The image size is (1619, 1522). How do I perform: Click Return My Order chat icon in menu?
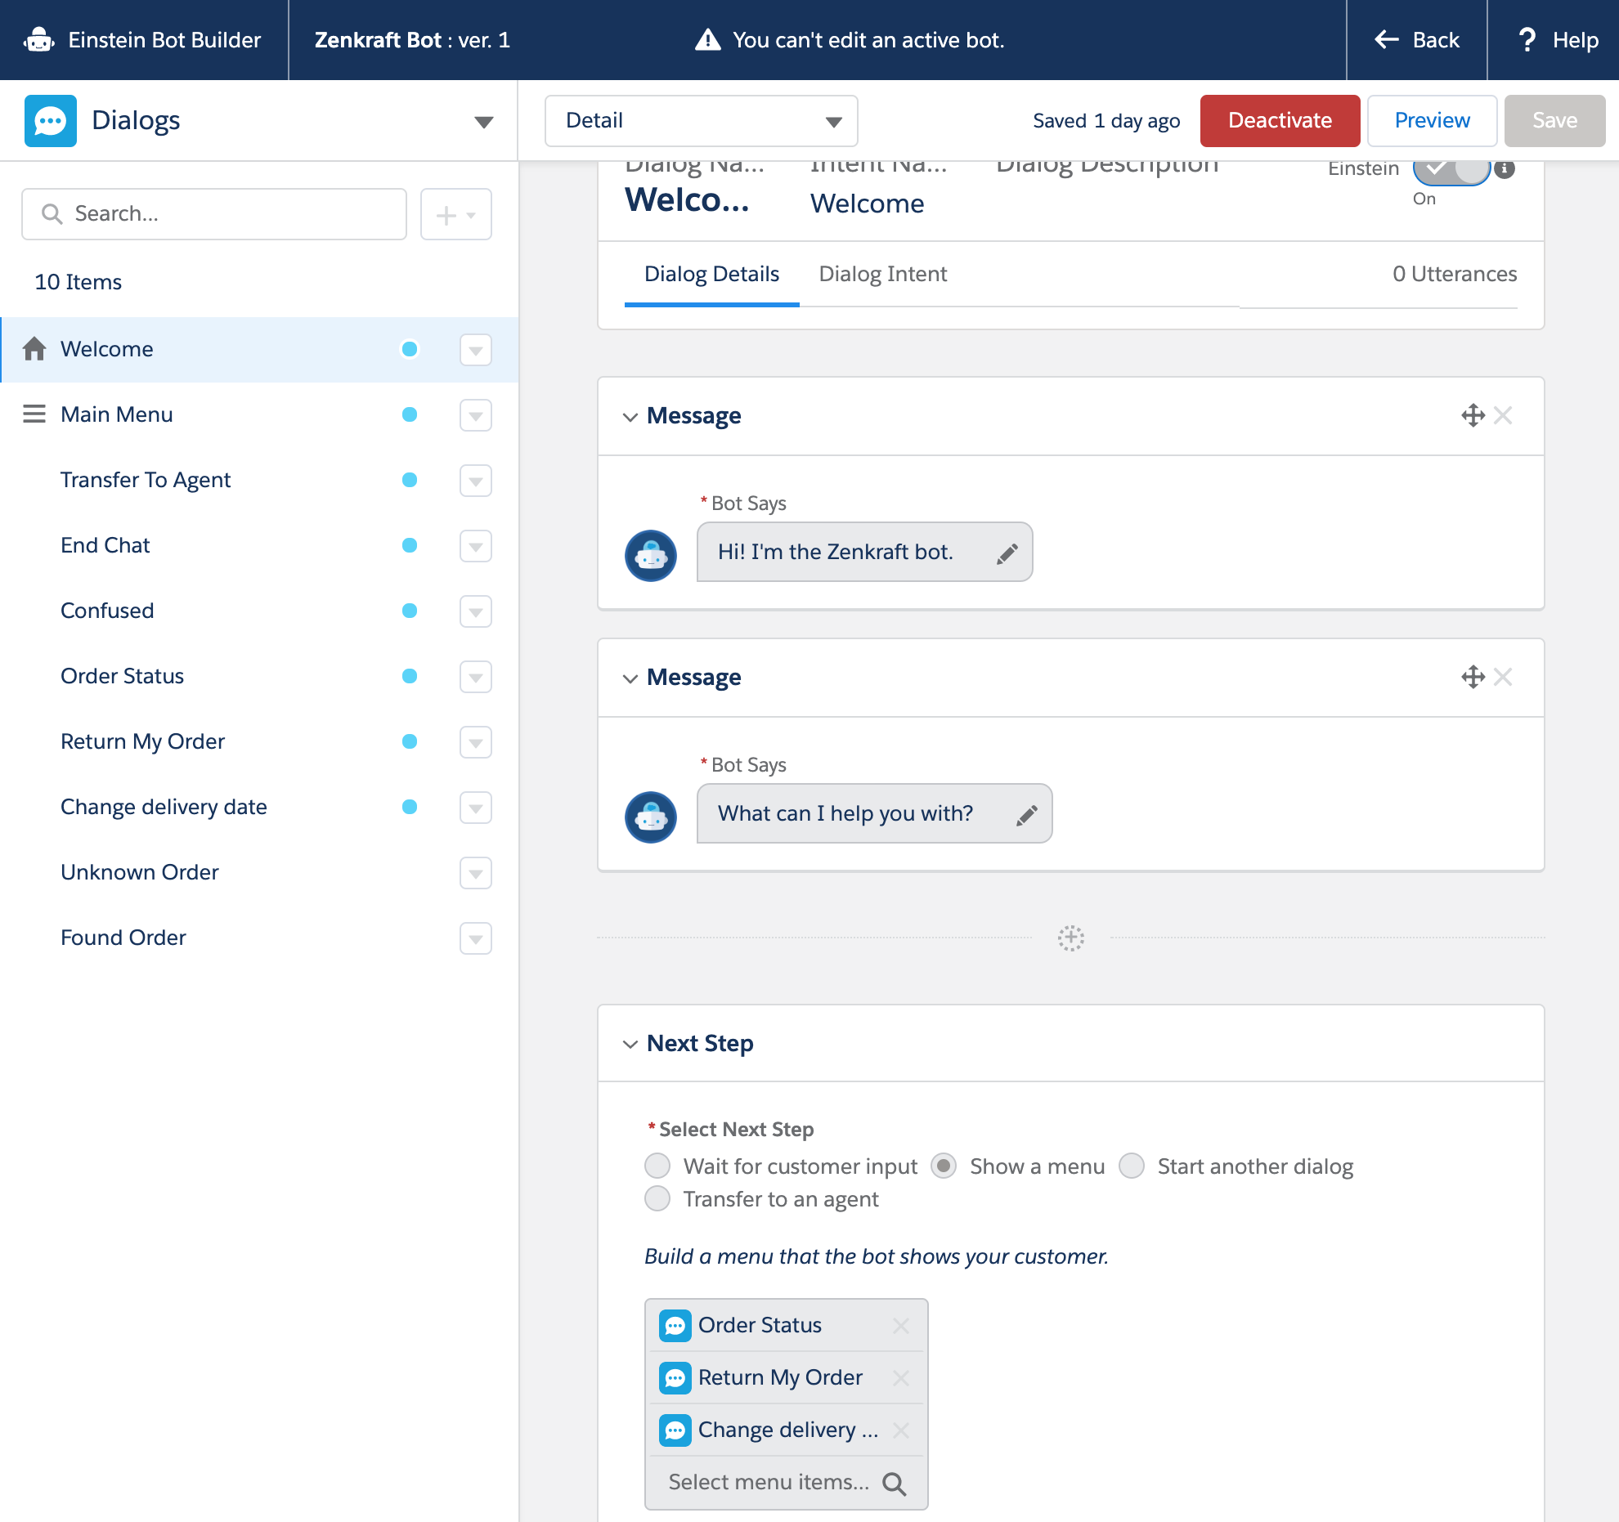tap(675, 1378)
